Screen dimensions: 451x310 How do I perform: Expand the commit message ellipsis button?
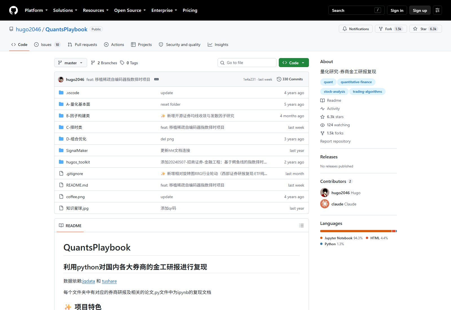pos(156,79)
